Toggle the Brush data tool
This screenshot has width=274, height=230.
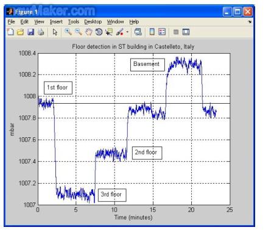[120, 32]
